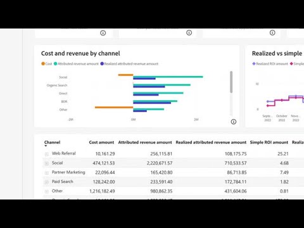This screenshot has width=304, height=228.
Task: Click Simple ROI value 0.81
Action: point(284,191)
